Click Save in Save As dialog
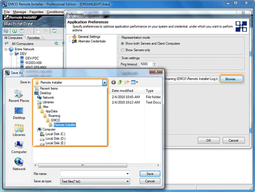 tap(150, 174)
